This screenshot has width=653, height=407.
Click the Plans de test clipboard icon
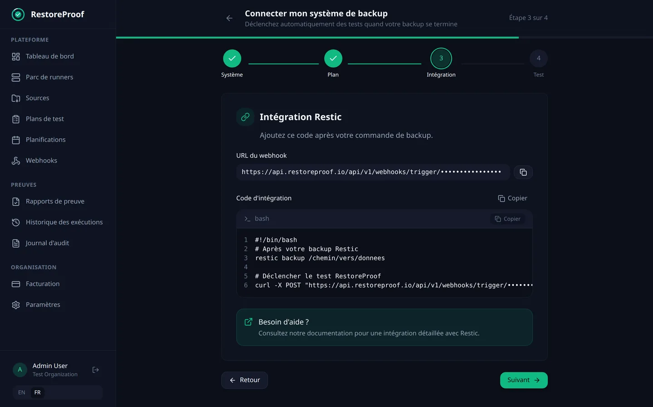[16, 119]
